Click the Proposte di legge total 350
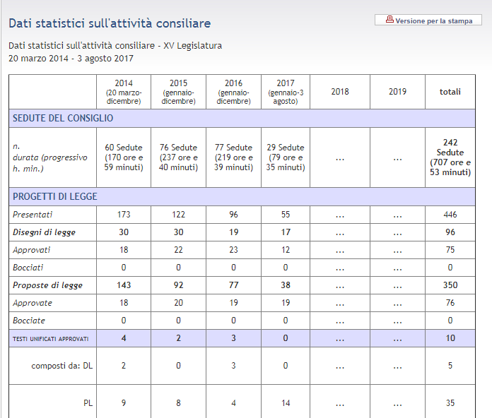Screen dimensions: 492x418 coord(450,285)
